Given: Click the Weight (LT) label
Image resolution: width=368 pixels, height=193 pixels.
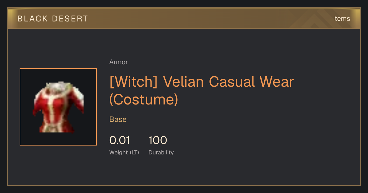Looking at the screenshot, I should (x=124, y=153).
